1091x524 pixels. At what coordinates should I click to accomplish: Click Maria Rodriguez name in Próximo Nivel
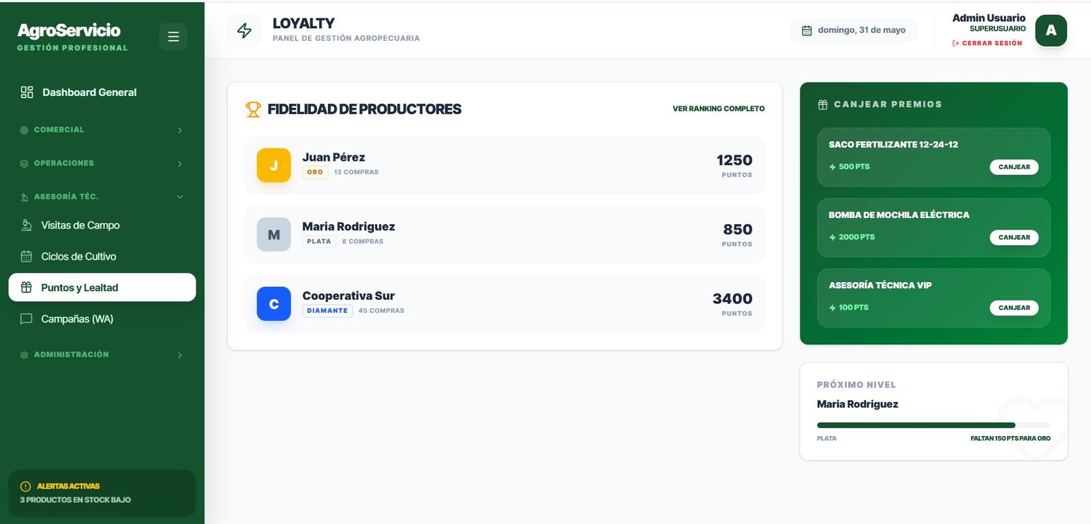tap(857, 404)
